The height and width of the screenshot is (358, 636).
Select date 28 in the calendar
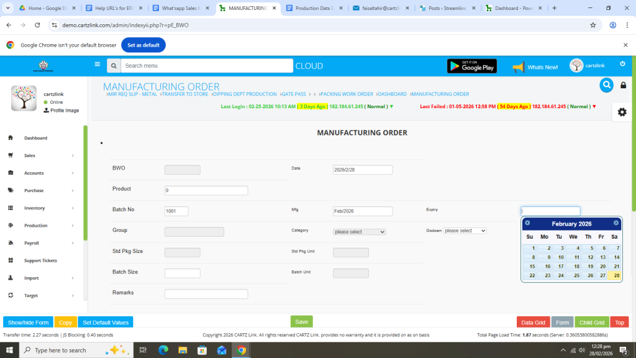point(616,275)
